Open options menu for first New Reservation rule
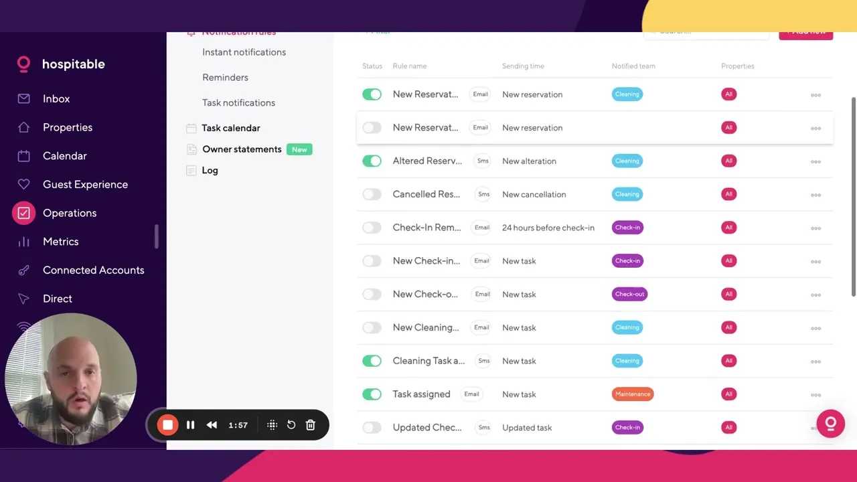 [x=815, y=95]
